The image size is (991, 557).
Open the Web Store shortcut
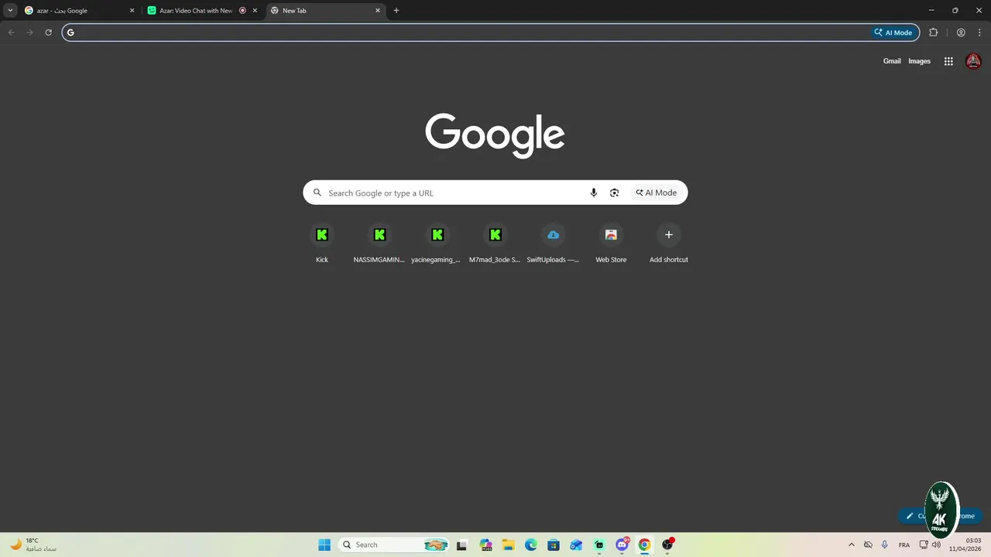[611, 244]
